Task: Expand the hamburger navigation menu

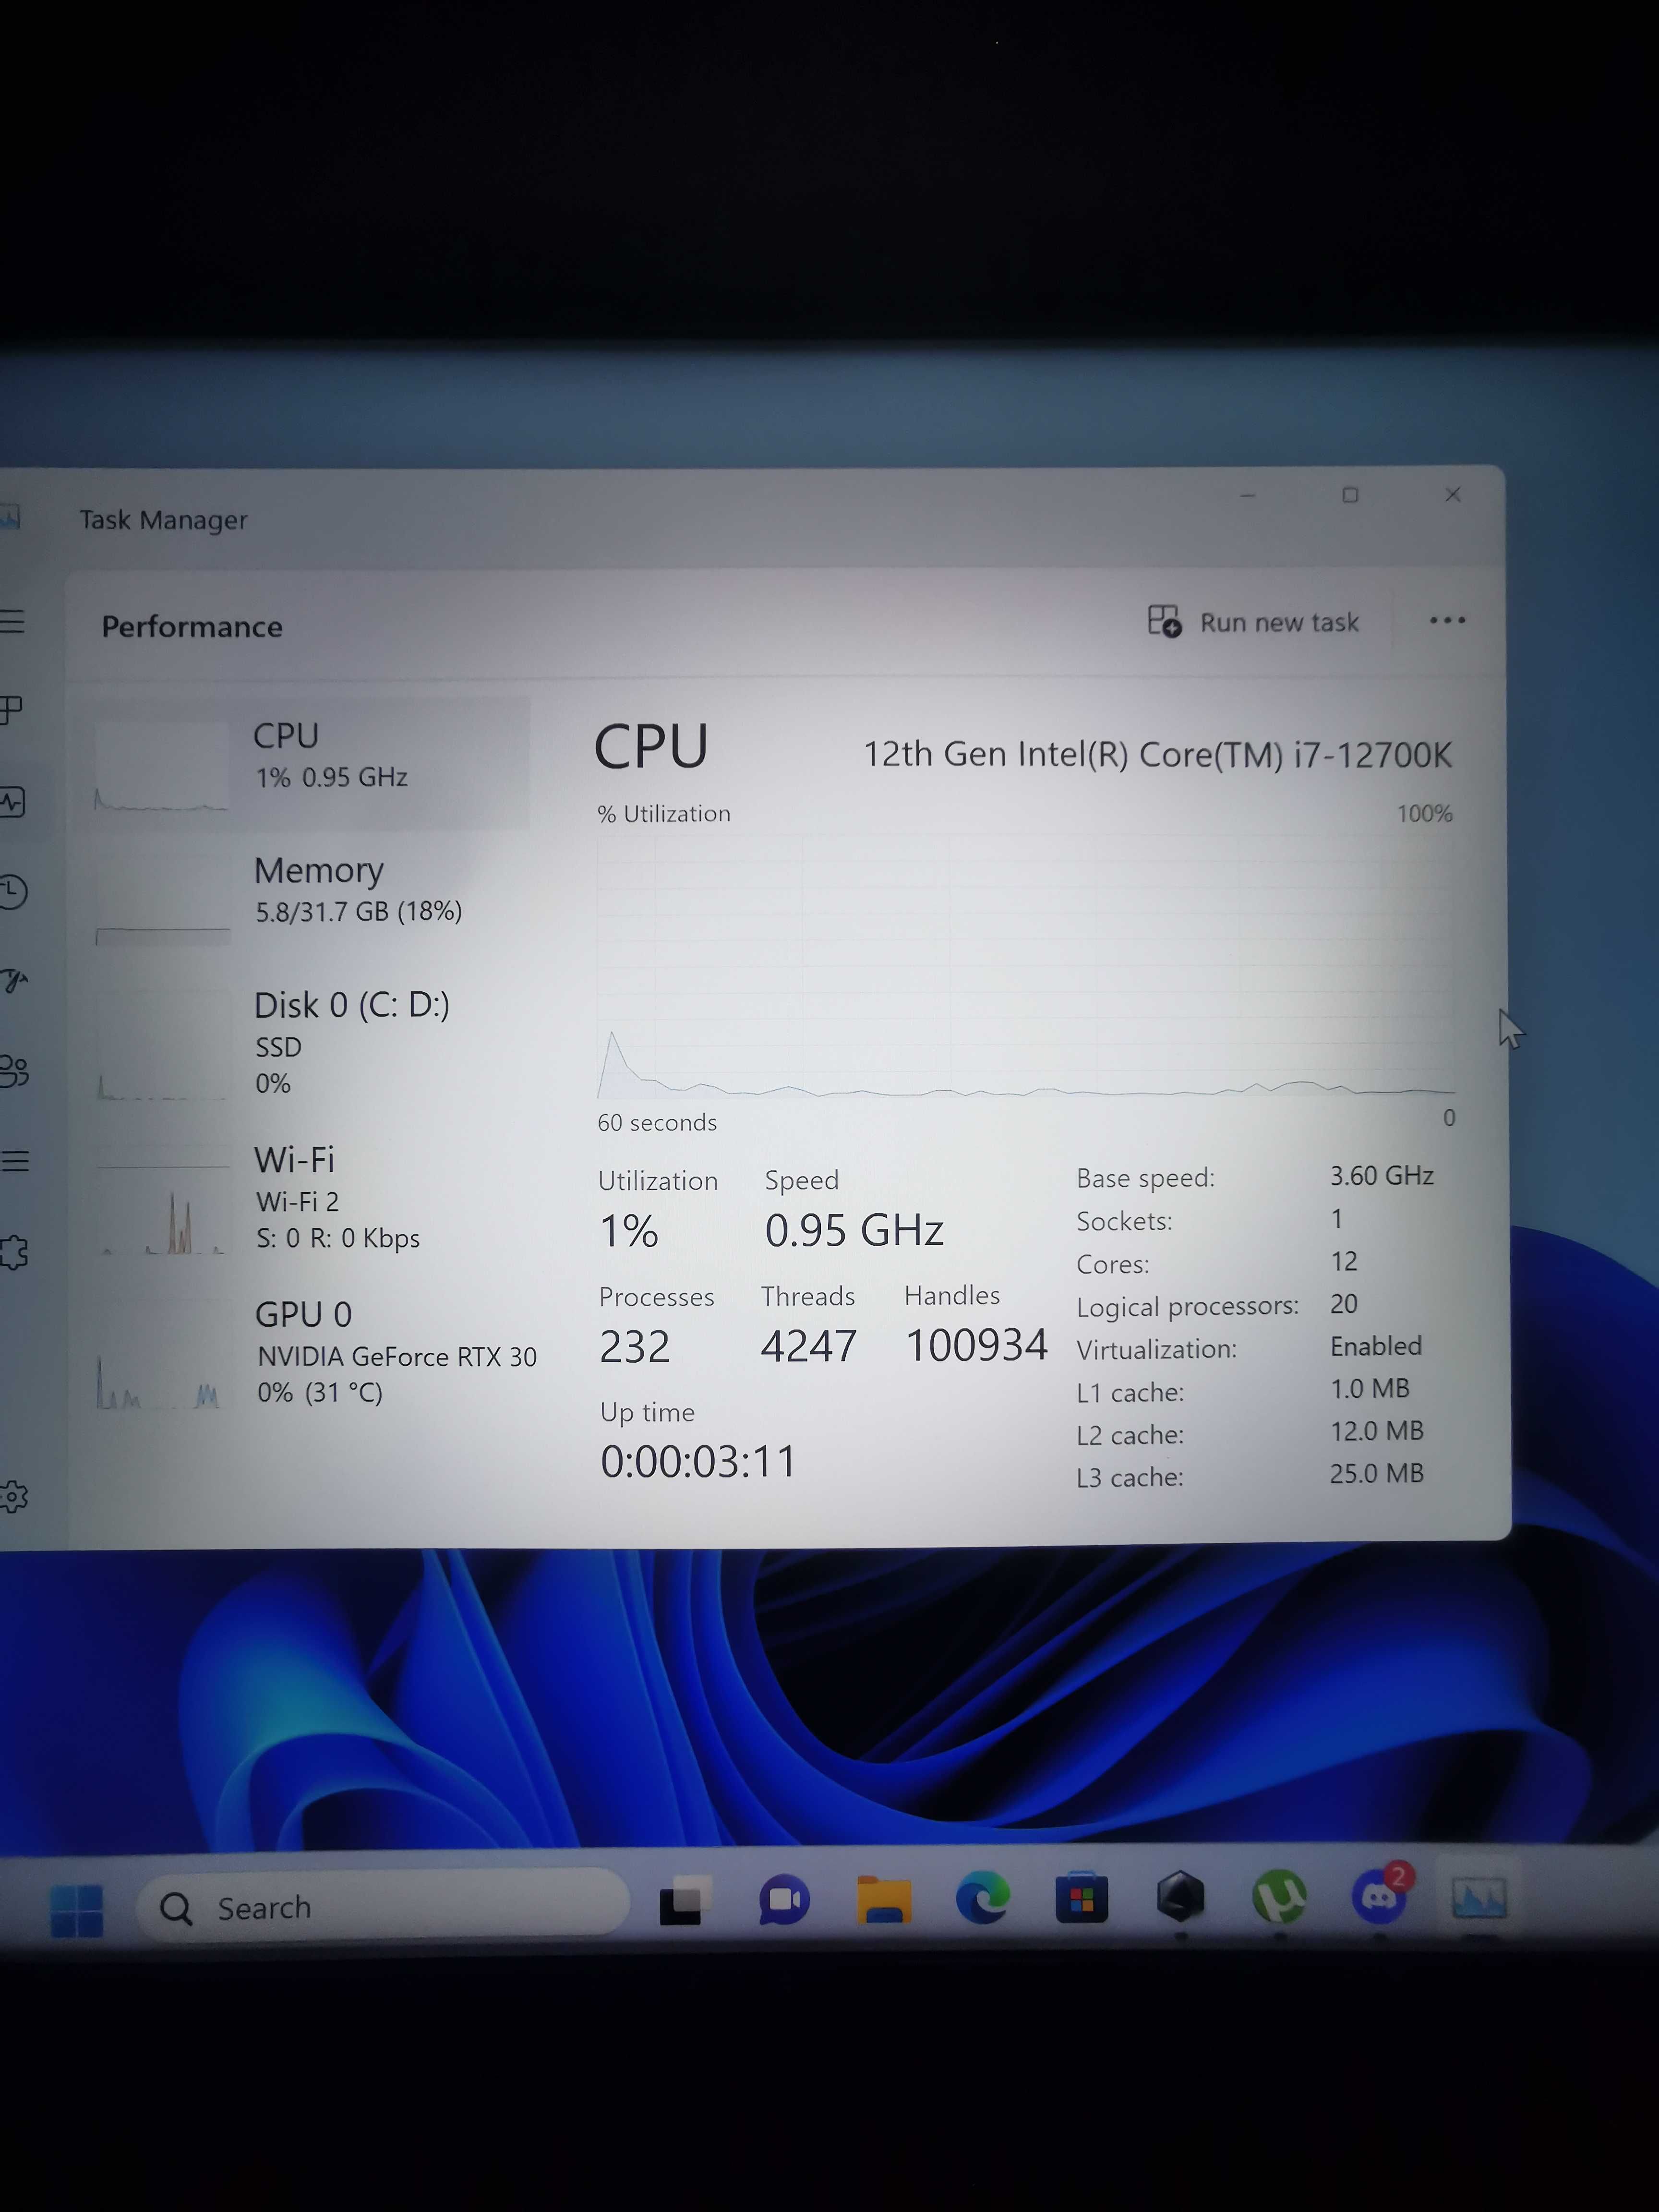Action: click(x=11, y=621)
